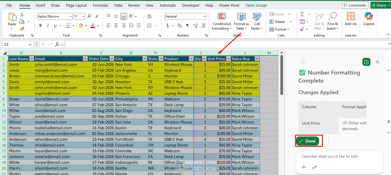Screen dimensions: 391x175
Task: Expand the Name Box dropdown
Action: coord(30,45)
